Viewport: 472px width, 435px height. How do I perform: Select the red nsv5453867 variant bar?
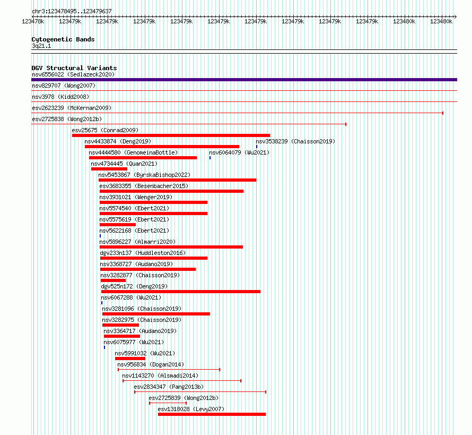pos(177,180)
